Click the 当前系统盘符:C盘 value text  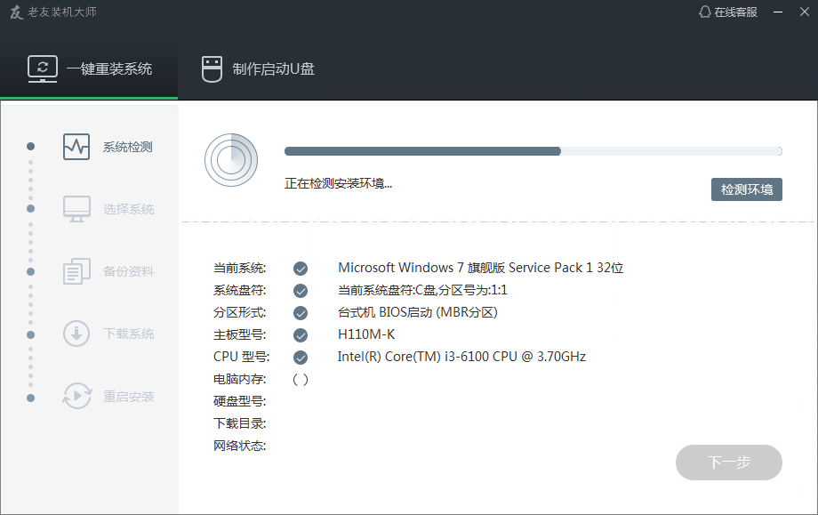(422, 290)
